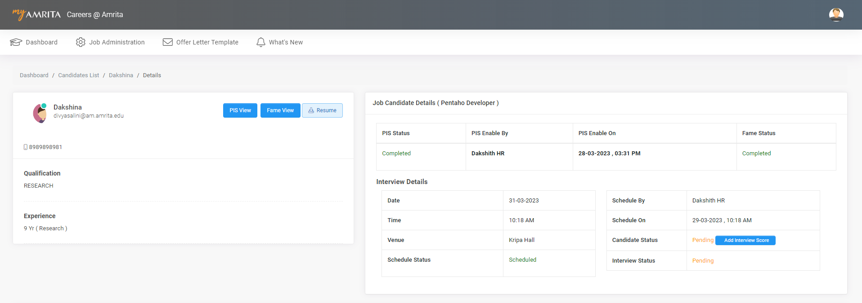
Task: Click the Fame View button
Action: click(x=280, y=110)
